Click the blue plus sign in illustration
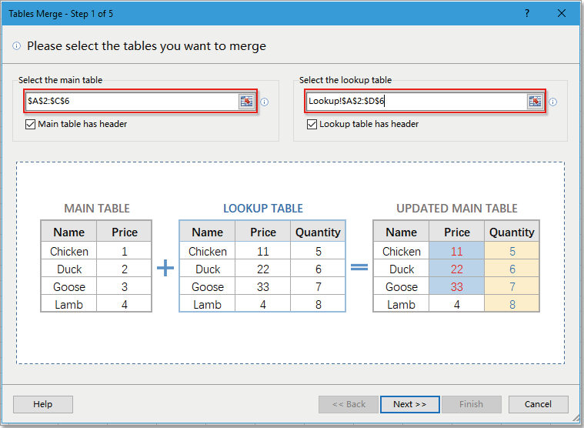This screenshot has width=584, height=428. click(165, 268)
